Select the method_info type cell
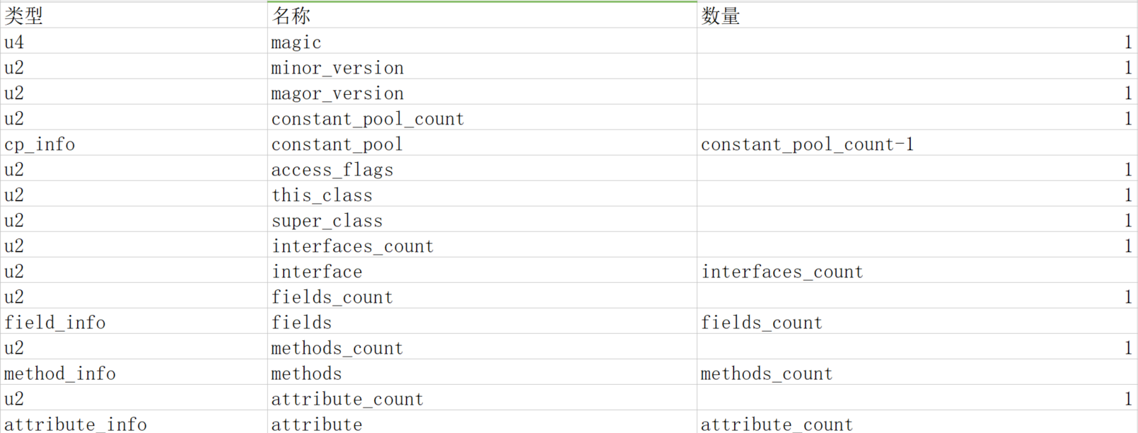This screenshot has height=433, width=1138. (x=60, y=374)
